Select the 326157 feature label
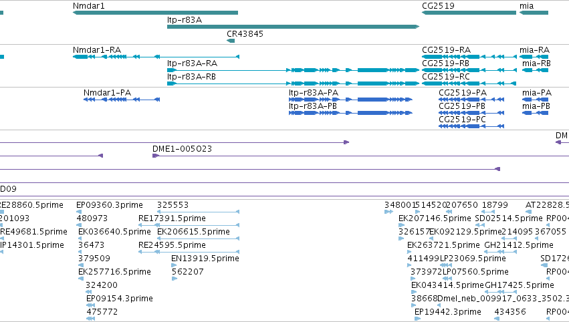 [414, 232]
